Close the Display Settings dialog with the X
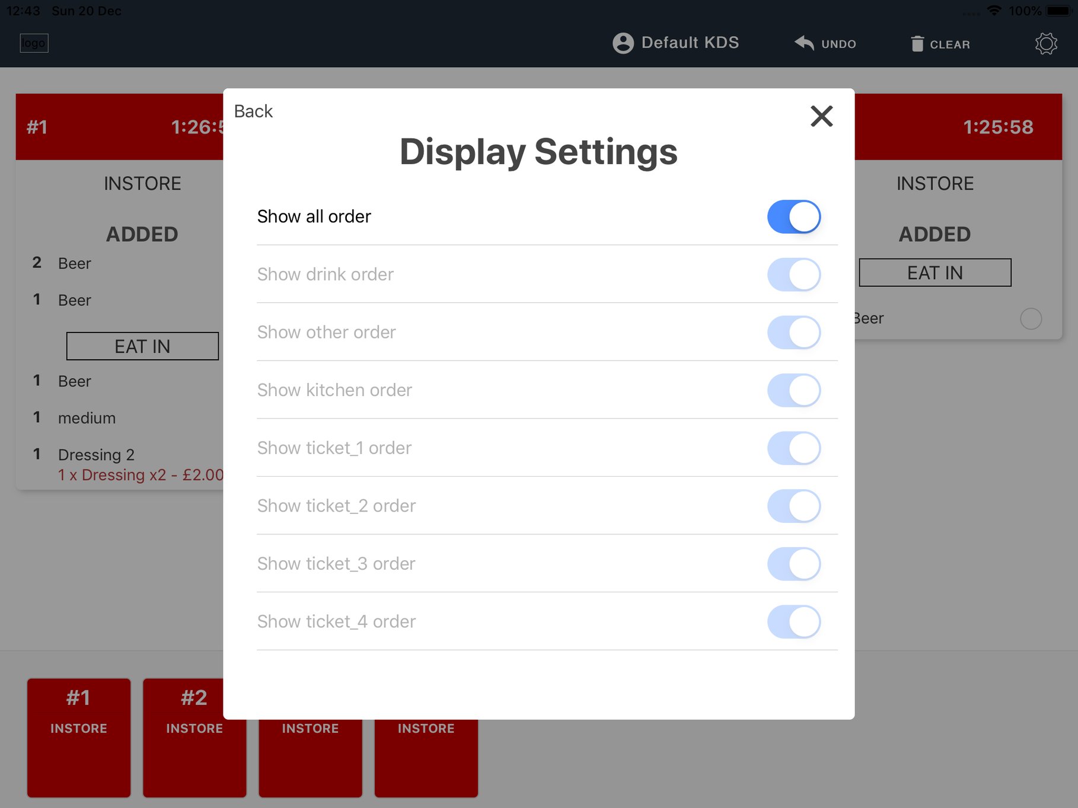 pyautogui.click(x=822, y=117)
